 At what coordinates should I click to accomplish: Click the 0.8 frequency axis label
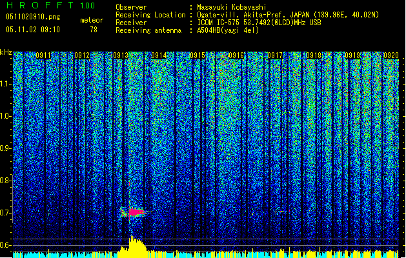[x=5, y=181]
